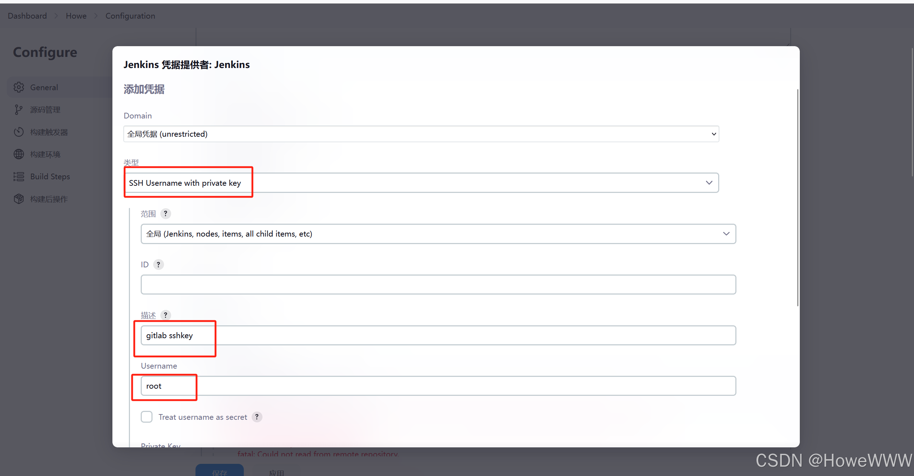Image resolution: width=914 pixels, height=476 pixels.
Task: Click the Treat username as secret label
Action: click(203, 417)
